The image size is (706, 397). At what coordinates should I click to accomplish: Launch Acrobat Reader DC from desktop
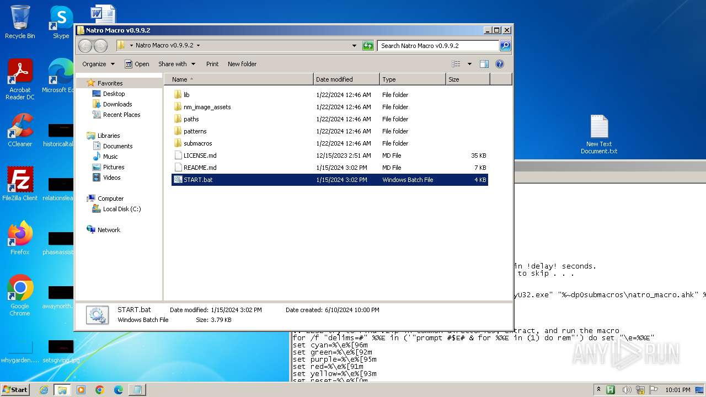pyautogui.click(x=20, y=79)
